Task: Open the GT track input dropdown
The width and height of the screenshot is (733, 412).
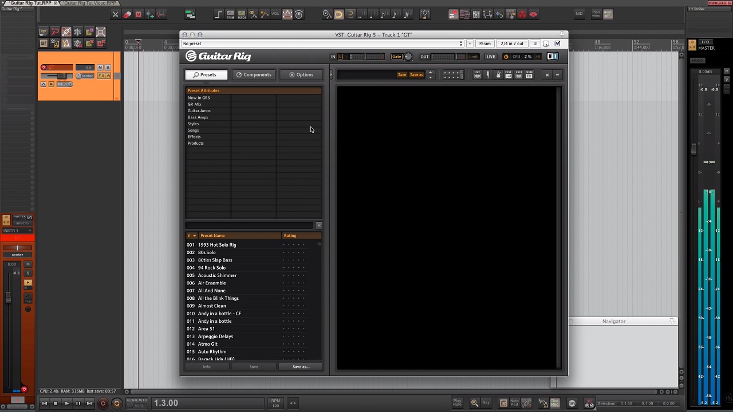Action: coord(65,84)
